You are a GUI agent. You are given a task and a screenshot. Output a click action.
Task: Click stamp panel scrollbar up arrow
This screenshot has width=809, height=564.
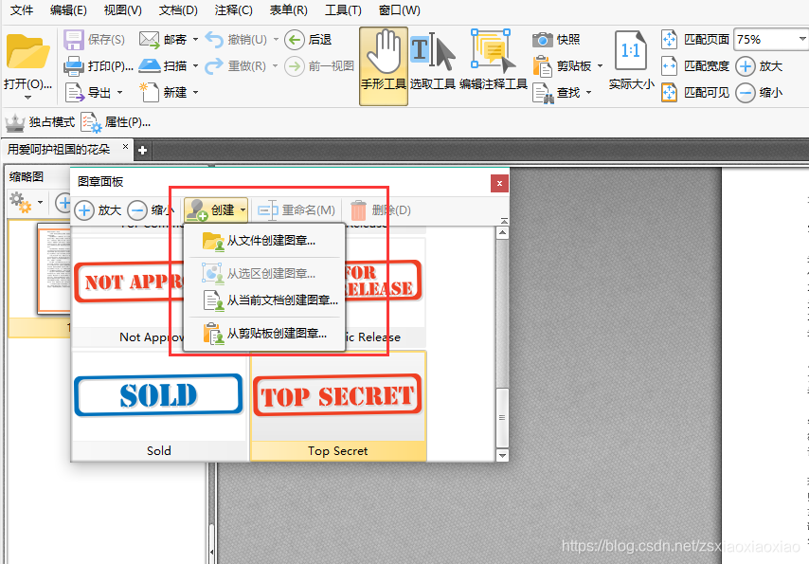502,233
